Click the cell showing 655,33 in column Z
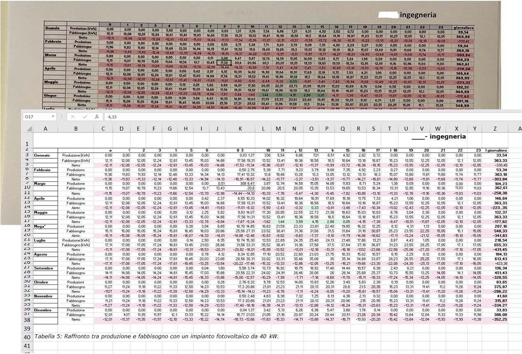This screenshot has width=522, height=354. click(494, 245)
